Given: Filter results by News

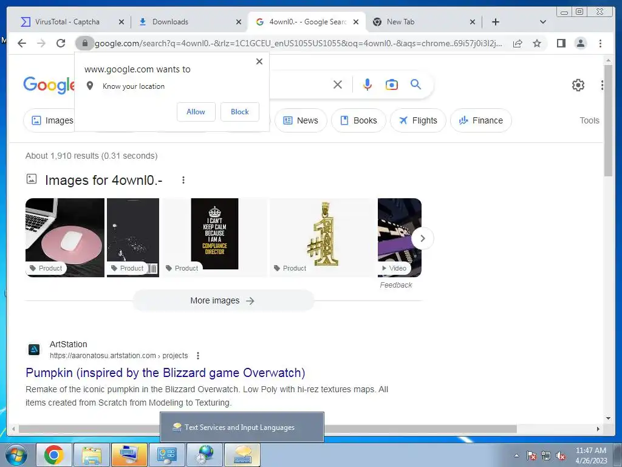Looking at the screenshot, I should click(x=301, y=120).
